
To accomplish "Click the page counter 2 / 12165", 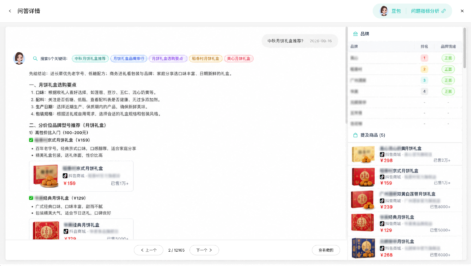I will tap(176, 250).
